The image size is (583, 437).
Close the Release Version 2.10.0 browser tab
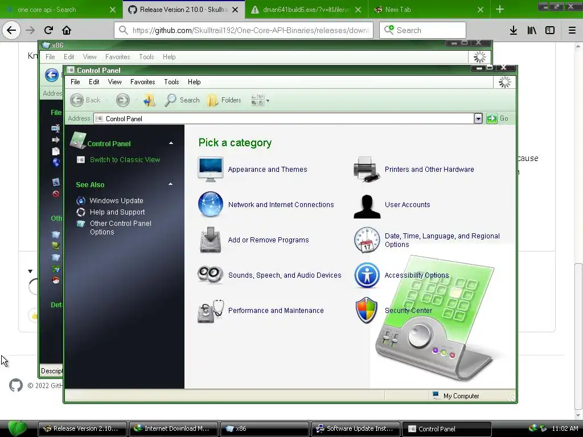(x=235, y=10)
